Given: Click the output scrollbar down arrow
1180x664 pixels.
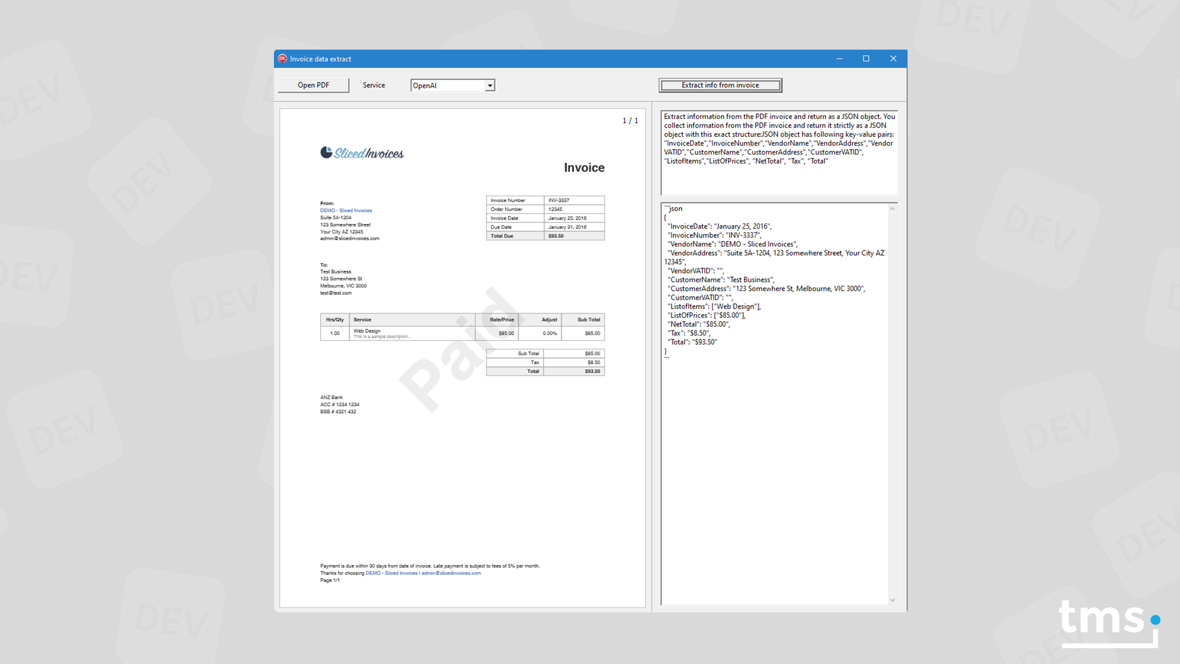Looking at the screenshot, I should (x=892, y=600).
